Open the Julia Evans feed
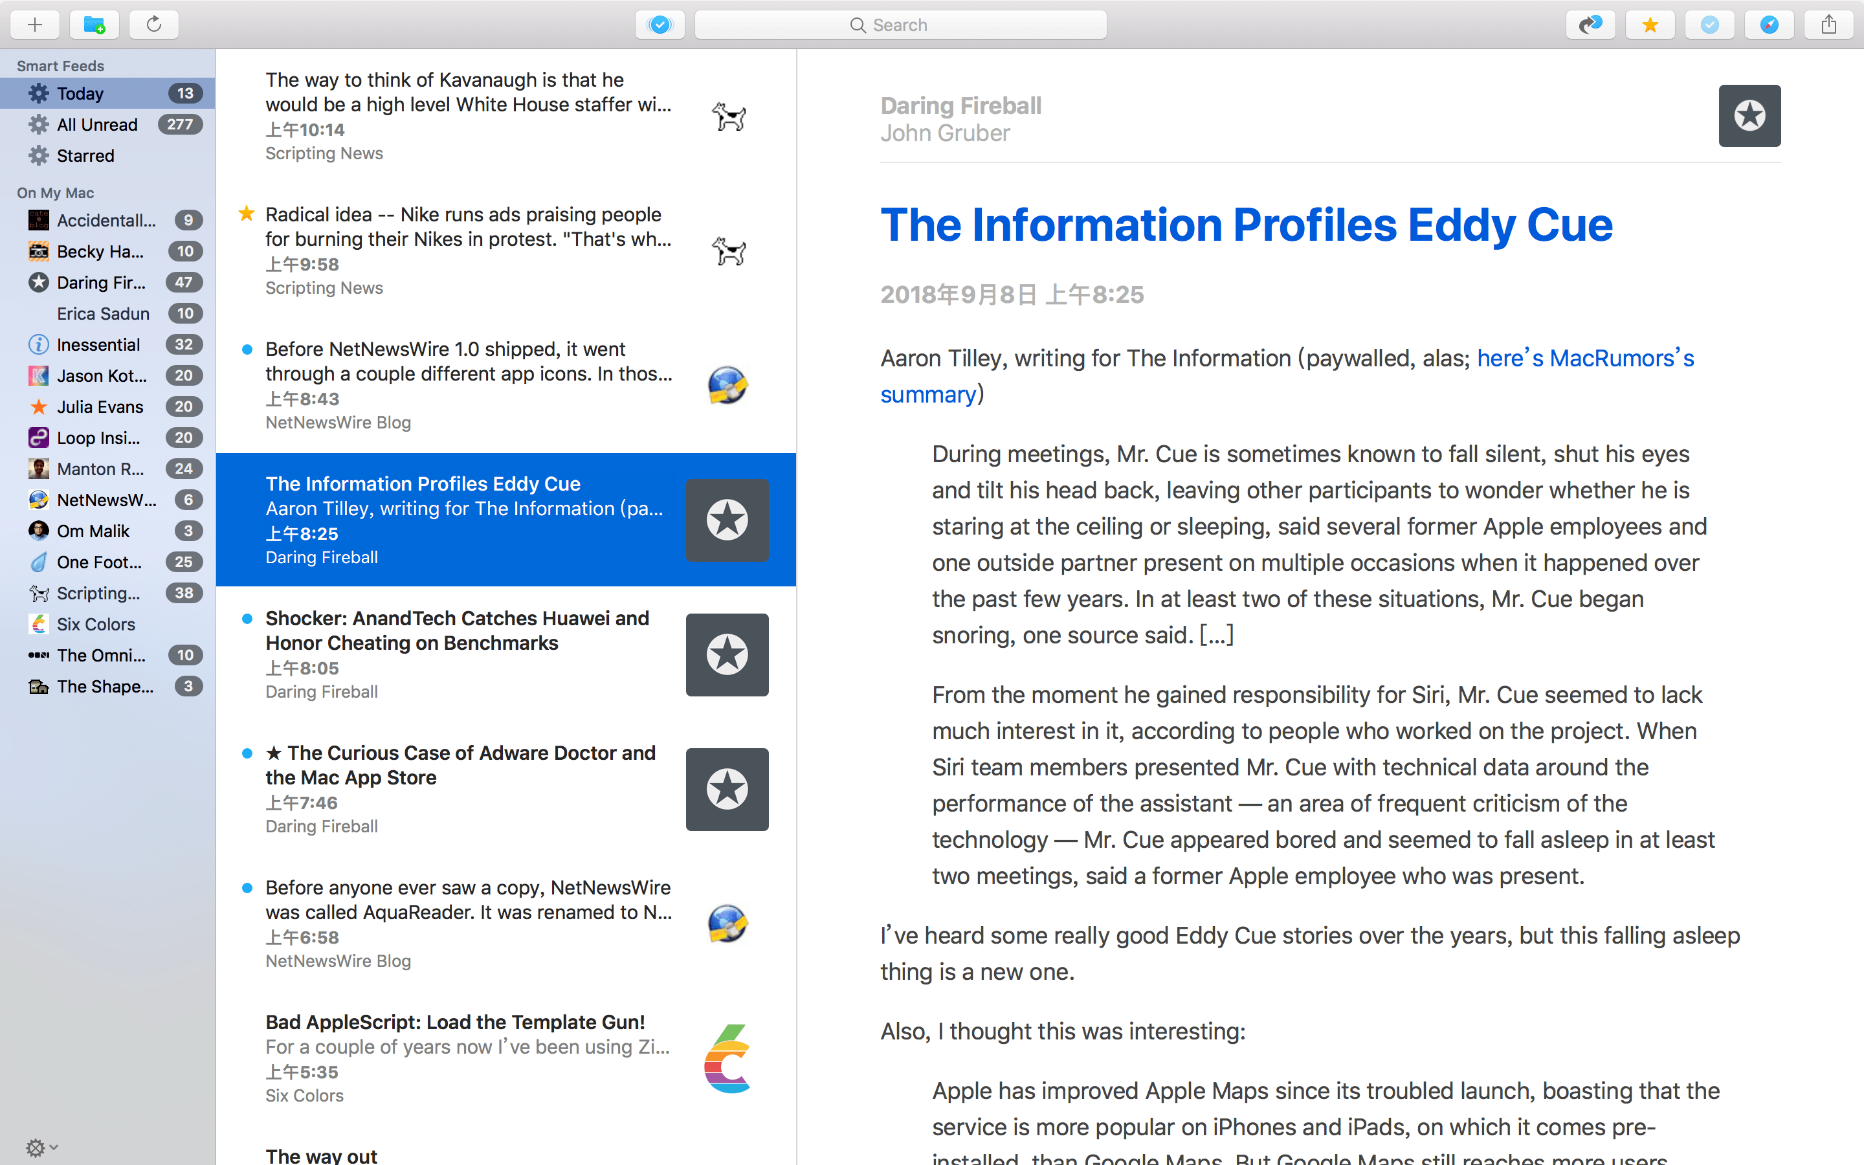 [x=108, y=407]
